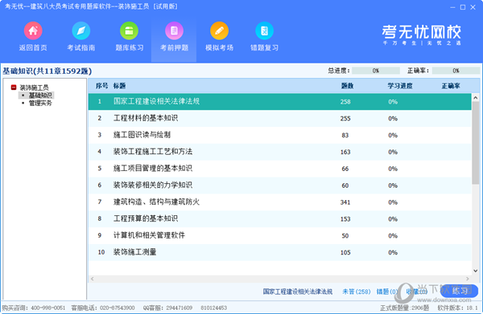Screen dimensions: 483x314
Task: Select row 施工项目管理的基本知识
Action: click(279, 169)
